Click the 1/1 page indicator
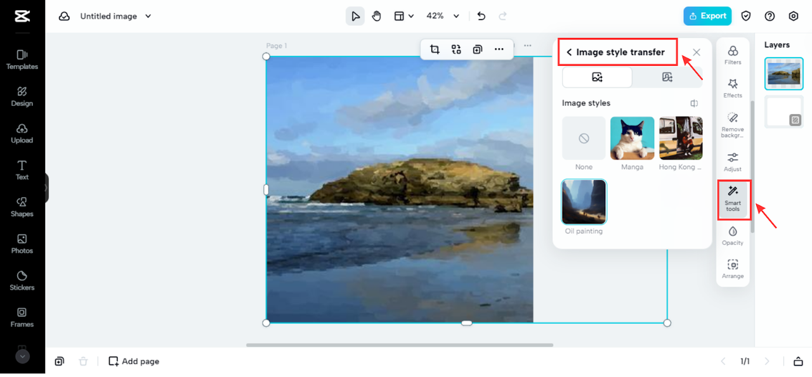The height and width of the screenshot is (377, 812). [x=745, y=362]
